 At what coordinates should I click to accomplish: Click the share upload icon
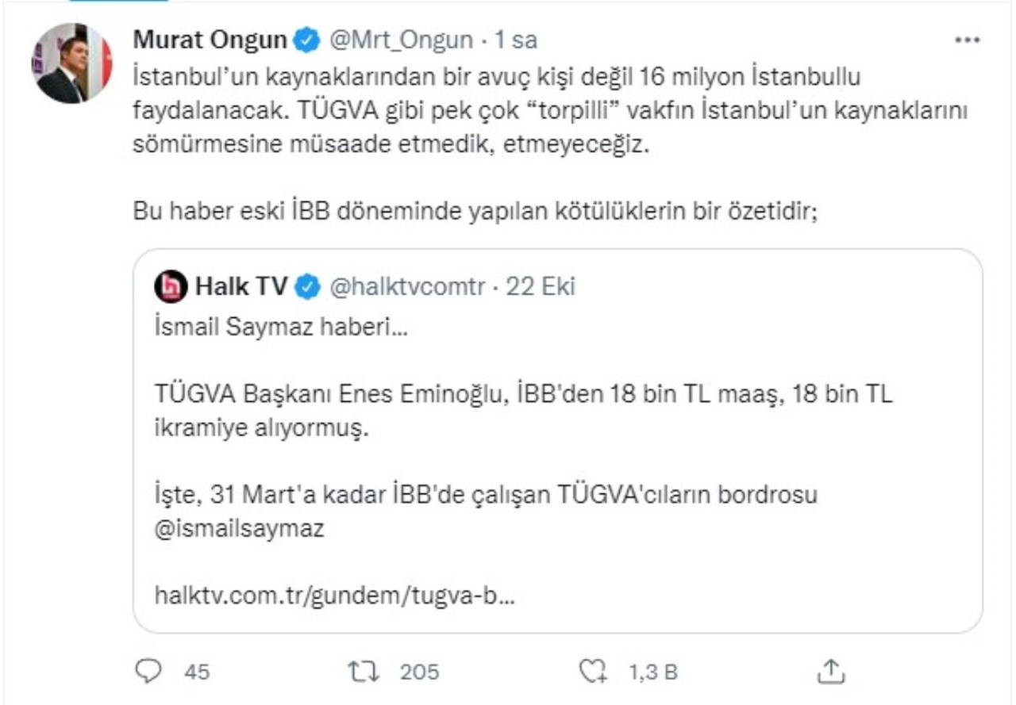tap(829, 672)
